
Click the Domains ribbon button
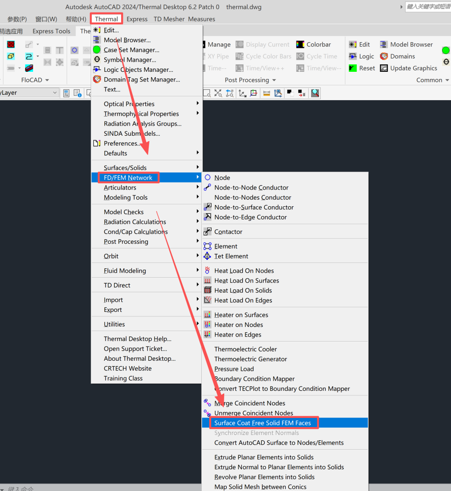(398, 56)
